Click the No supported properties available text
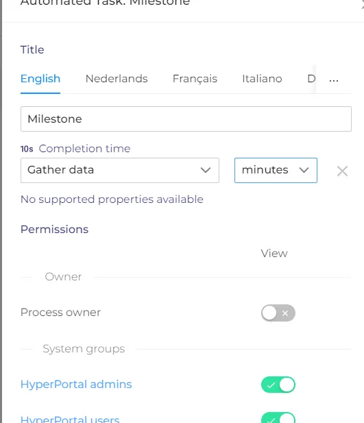Viewport: 364px width, 423px height. 112,200
